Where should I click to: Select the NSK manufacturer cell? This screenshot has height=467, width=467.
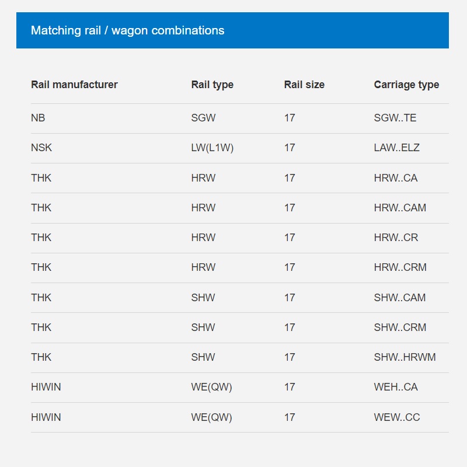click(x=41, y=148)
